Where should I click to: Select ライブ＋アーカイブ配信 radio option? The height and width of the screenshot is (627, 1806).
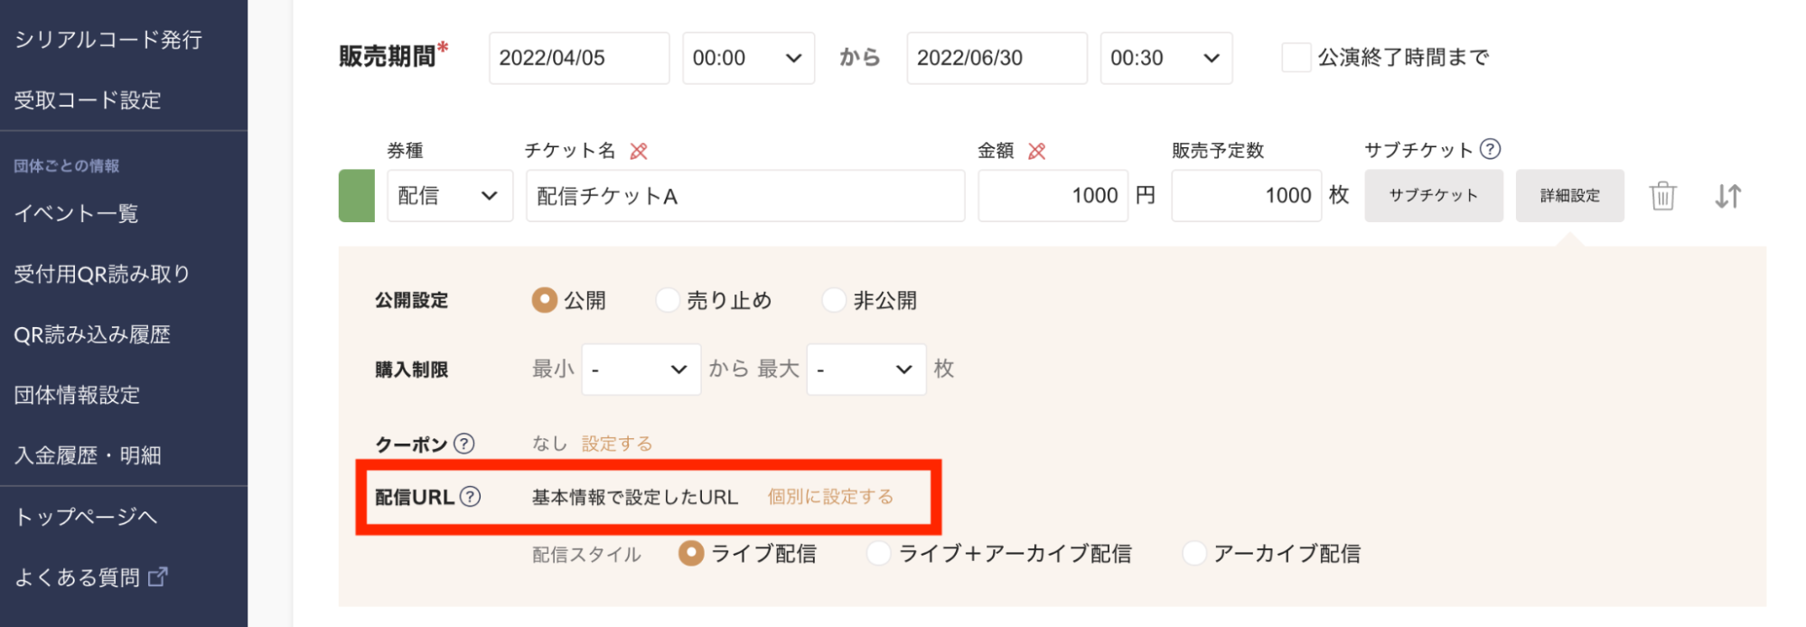click(x=878, y=553)
